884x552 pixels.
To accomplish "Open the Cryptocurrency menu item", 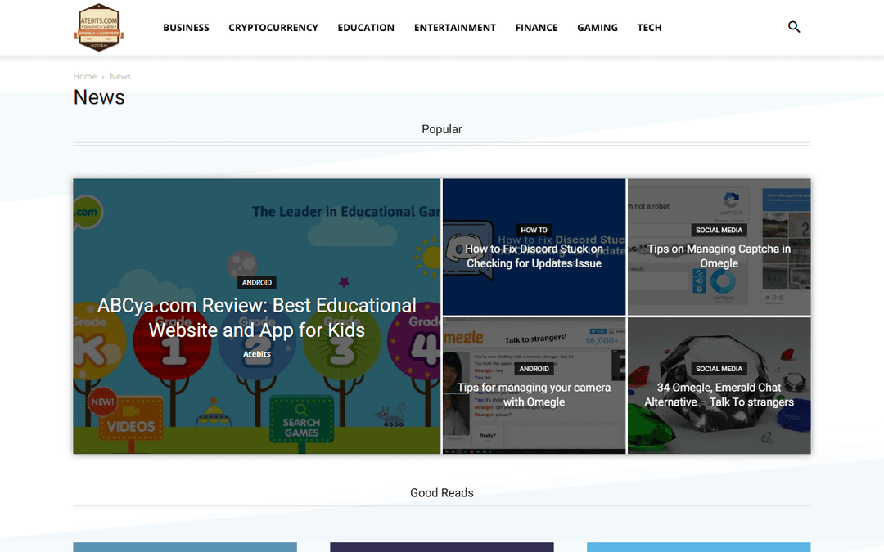I will point(273,28).
